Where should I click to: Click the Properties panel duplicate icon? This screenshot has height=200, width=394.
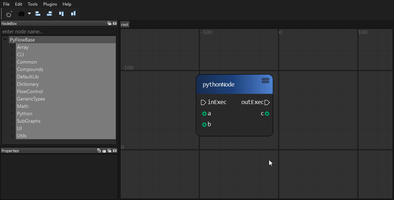click(99, 150)
